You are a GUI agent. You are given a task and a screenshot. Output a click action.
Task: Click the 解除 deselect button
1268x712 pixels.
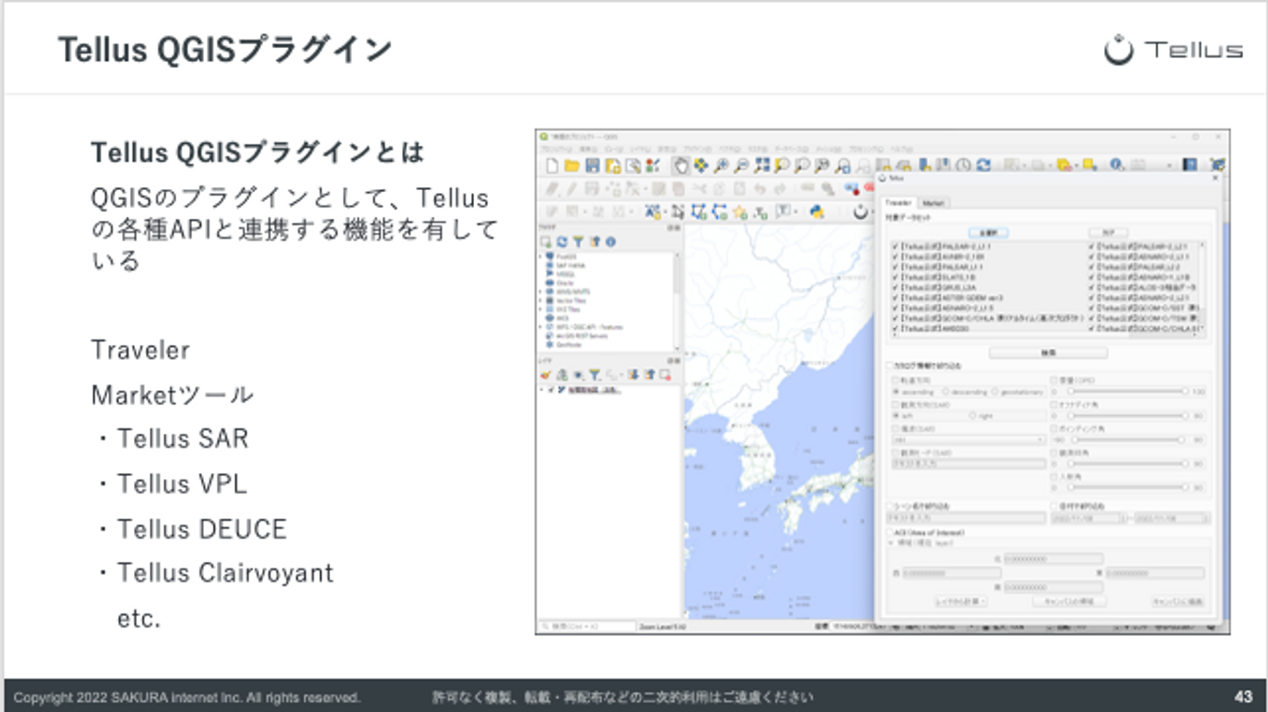[1108, 233]
